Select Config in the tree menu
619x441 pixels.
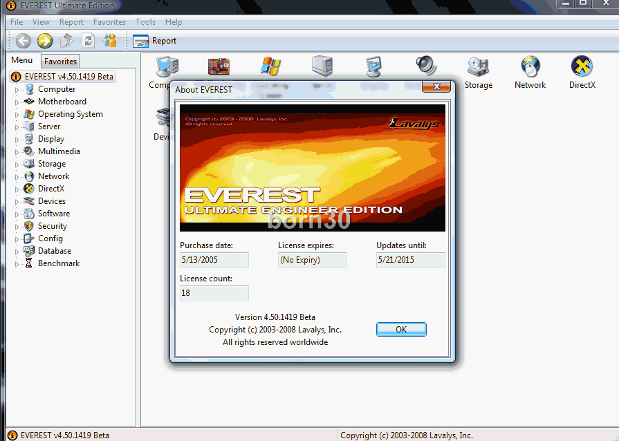50,238
